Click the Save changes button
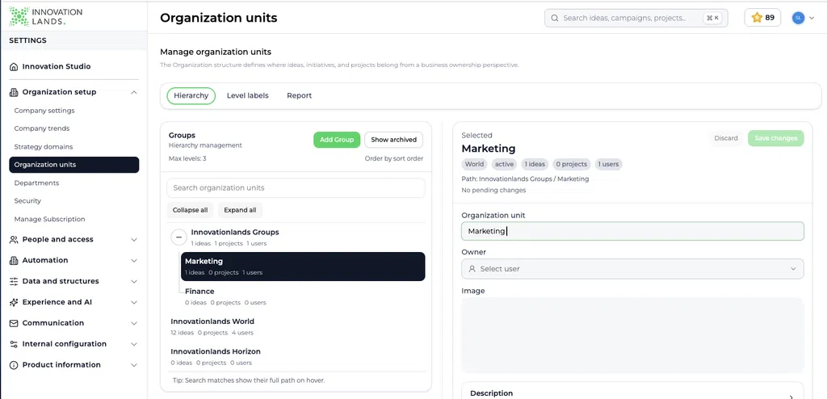827x399 pixels. coord(776,138)
